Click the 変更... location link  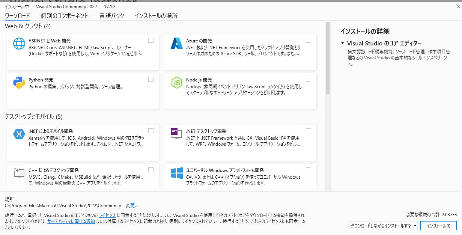pyautogui.click(x=132, y=206)
